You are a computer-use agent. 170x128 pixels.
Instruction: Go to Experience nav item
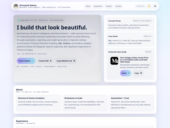tap(98, 6)
